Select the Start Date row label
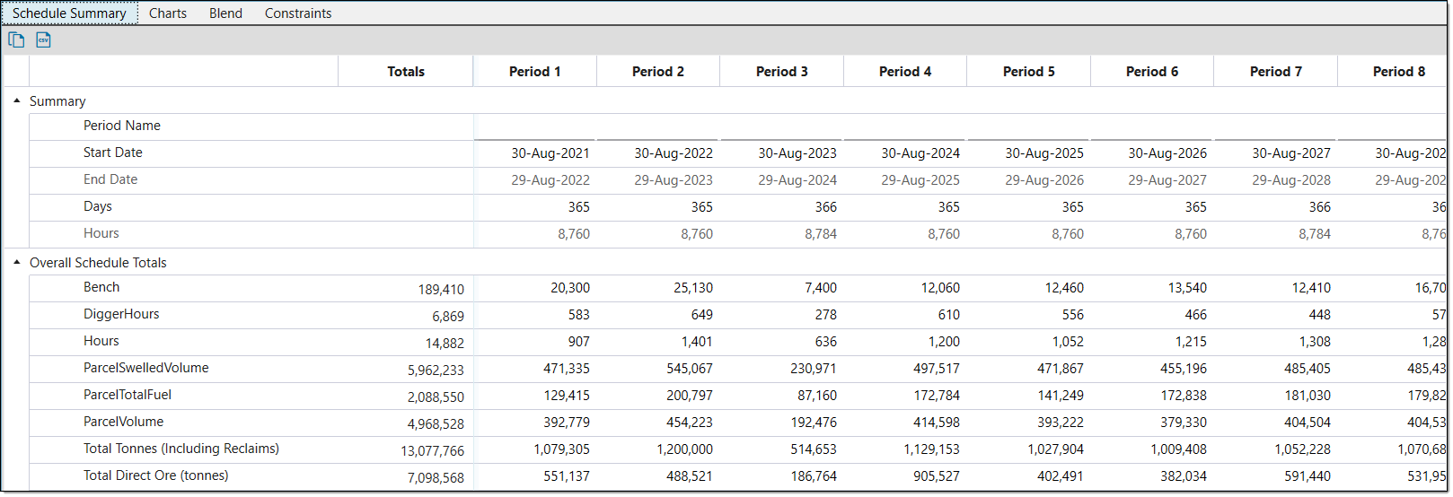Viewport: 1453px width, 497px height. (113, 153)
